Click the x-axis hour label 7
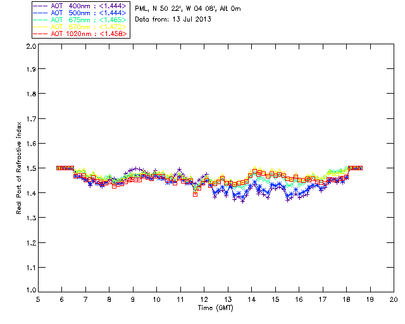Viewport: 405px width, 324px height. pos(85,299)
